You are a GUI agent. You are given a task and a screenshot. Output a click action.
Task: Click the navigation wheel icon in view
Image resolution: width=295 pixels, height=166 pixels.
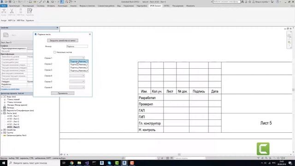pos(289,36)
